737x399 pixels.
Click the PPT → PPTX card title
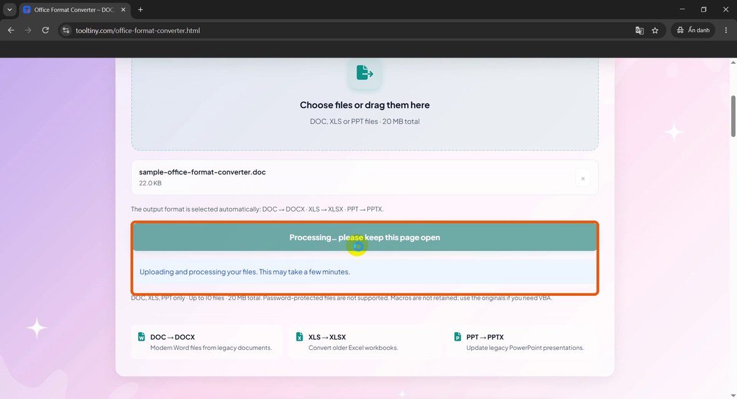pos(485,337)
